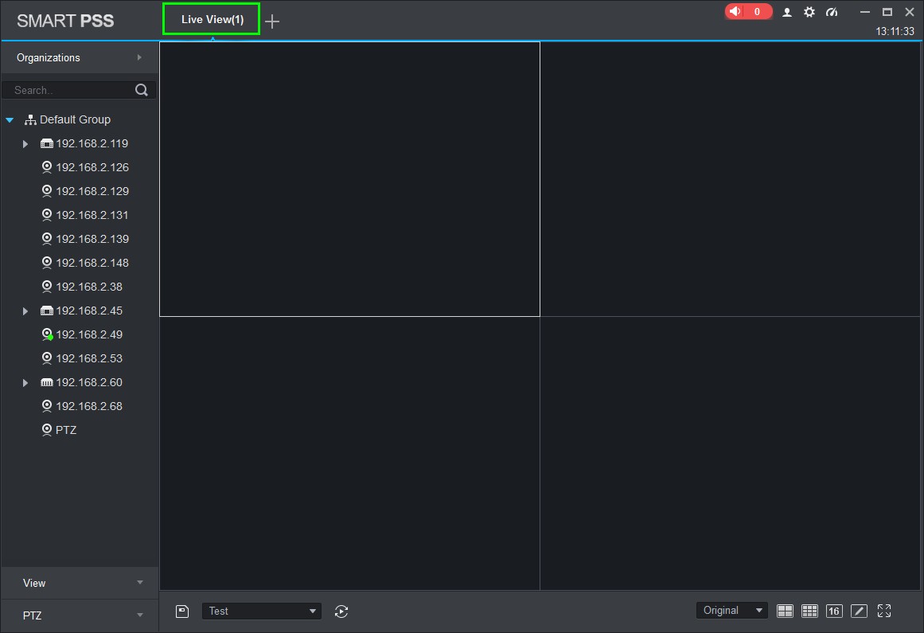Viewport: 924px width, 633px height.
Task: Switch to the 16-window layout
Action: click(x=834, y=612)
